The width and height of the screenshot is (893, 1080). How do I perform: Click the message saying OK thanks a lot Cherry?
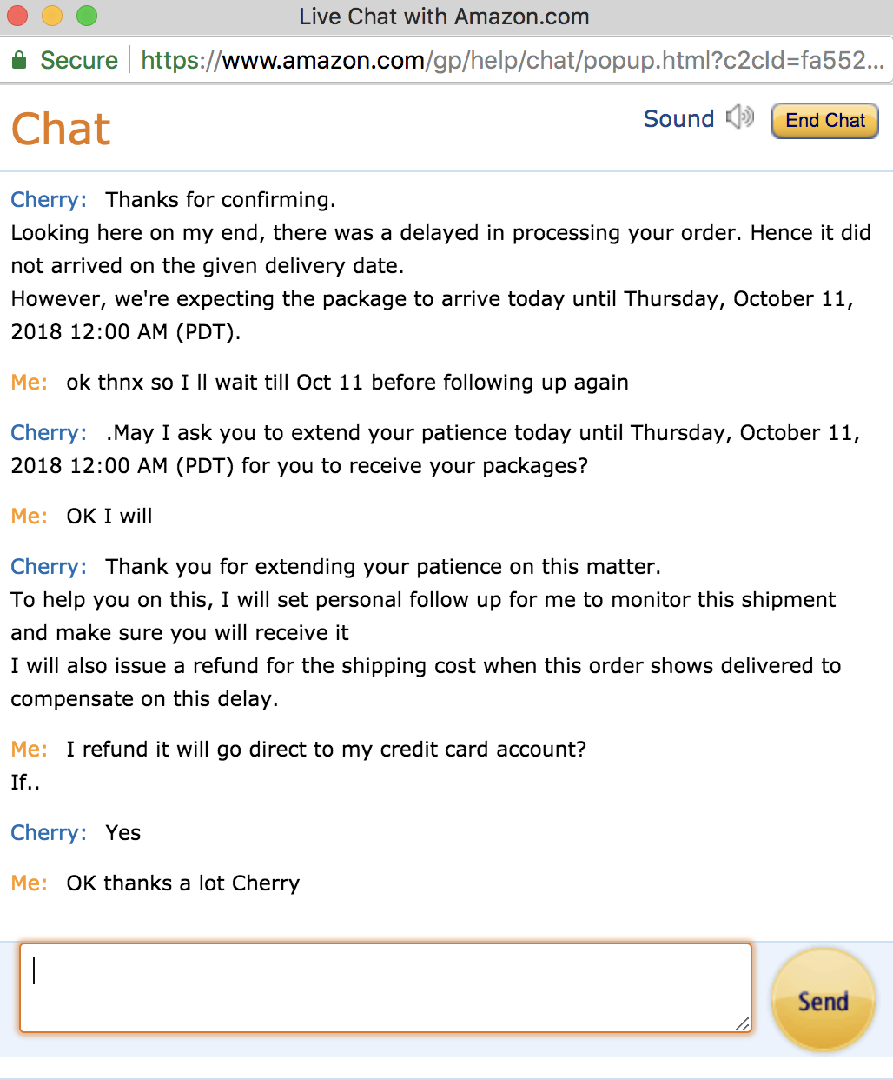click(x=182, y=883)
